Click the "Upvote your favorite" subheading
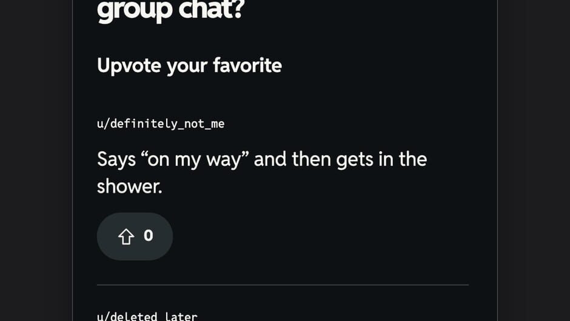This screenshot has height=321, width=570. pyautogui.click(x=189, y=66)
